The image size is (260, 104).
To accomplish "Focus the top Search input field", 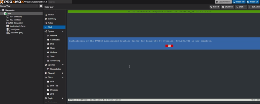I will [60, 2].
